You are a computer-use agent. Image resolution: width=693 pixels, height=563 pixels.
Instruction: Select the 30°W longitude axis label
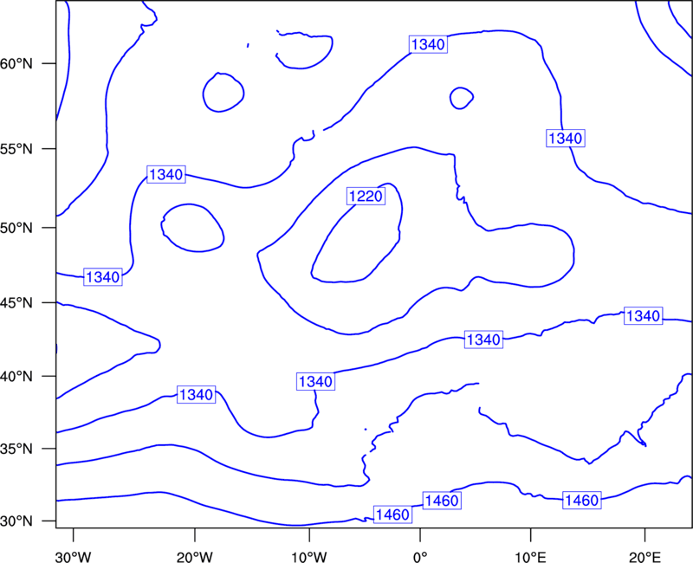click(74, 556)
